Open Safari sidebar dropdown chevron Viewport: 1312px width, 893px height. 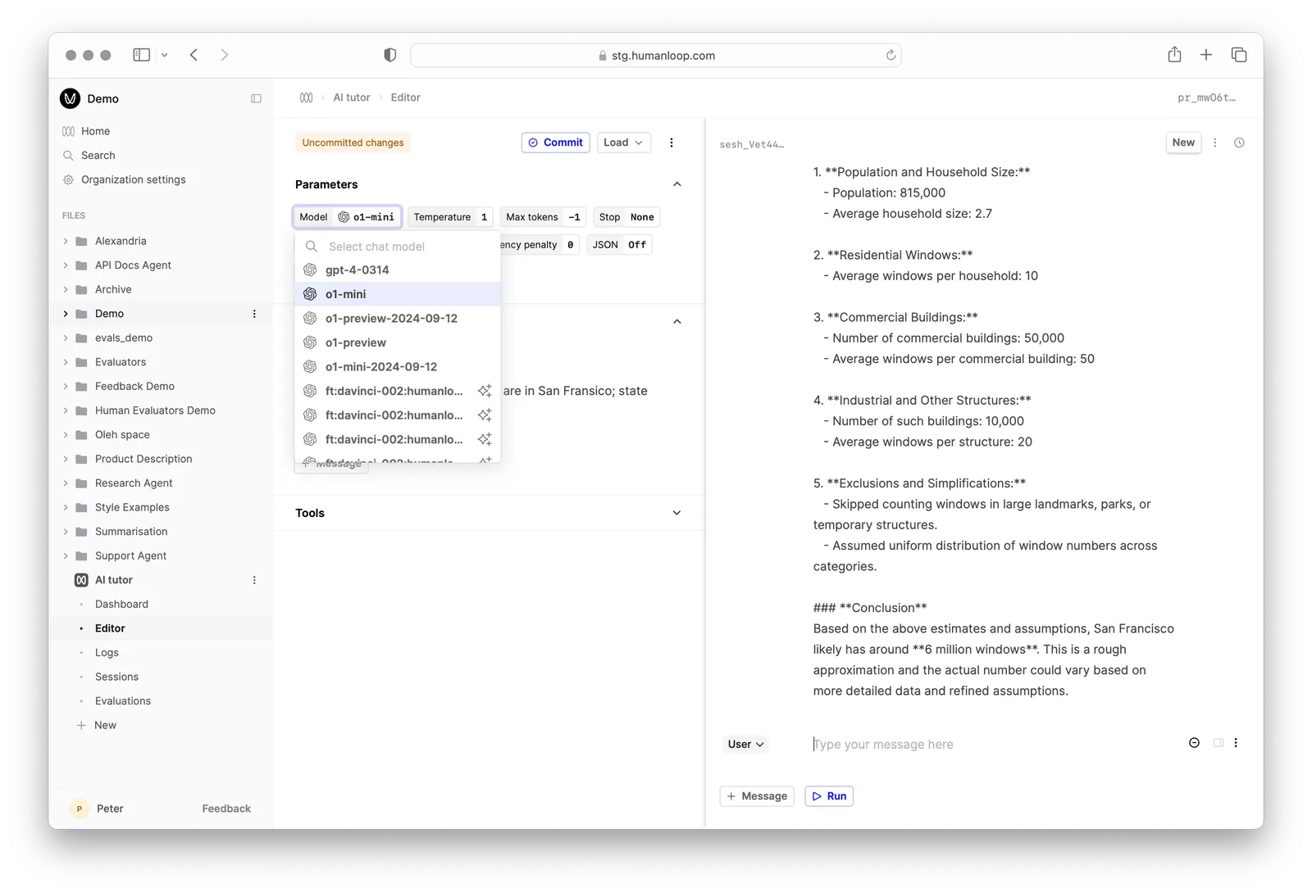point(164,55)
